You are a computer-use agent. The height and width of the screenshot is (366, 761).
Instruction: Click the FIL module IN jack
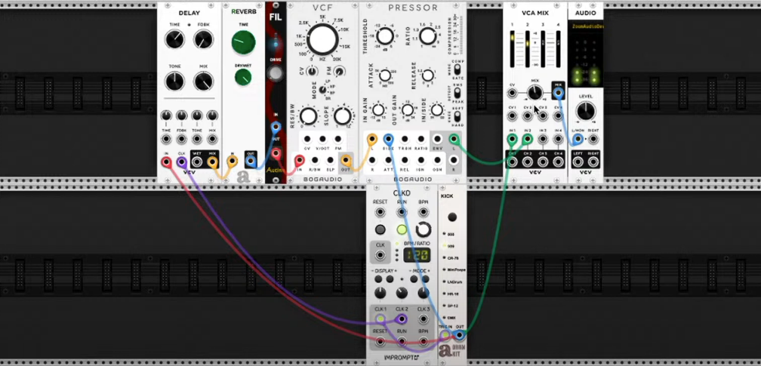(x=276, y=128)
